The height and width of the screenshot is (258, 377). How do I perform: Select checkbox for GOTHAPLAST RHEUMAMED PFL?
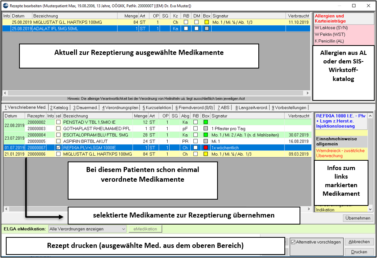58,128
